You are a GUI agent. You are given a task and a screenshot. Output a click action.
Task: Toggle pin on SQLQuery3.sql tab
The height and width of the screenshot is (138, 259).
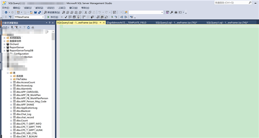pos(100,22)
